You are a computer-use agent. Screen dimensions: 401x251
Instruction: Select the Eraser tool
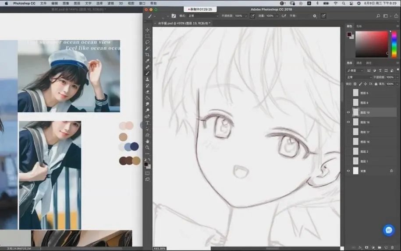pyautogui.click(x=147, y=92)
